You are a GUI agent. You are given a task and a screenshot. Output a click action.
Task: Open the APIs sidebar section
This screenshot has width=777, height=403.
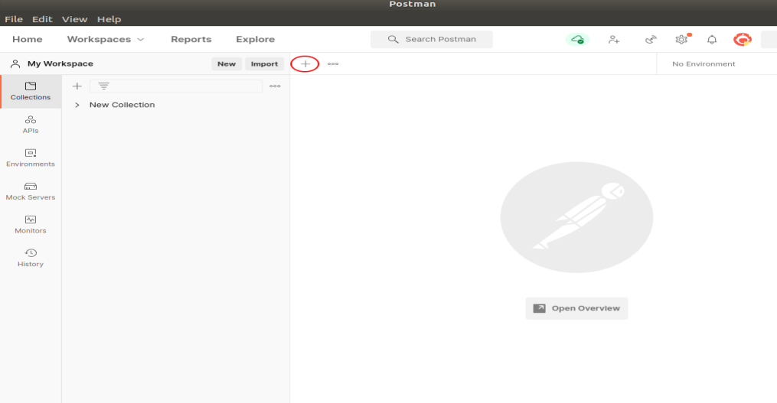pyautogui.click(x=31, y=125)
